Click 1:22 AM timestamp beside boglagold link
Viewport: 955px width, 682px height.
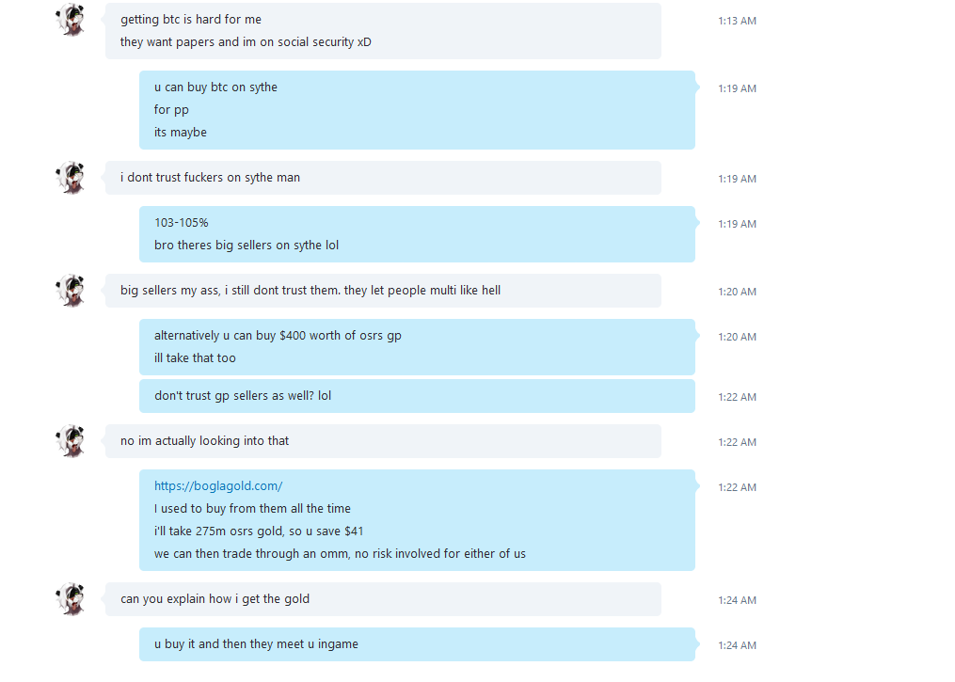click(737, 487)
